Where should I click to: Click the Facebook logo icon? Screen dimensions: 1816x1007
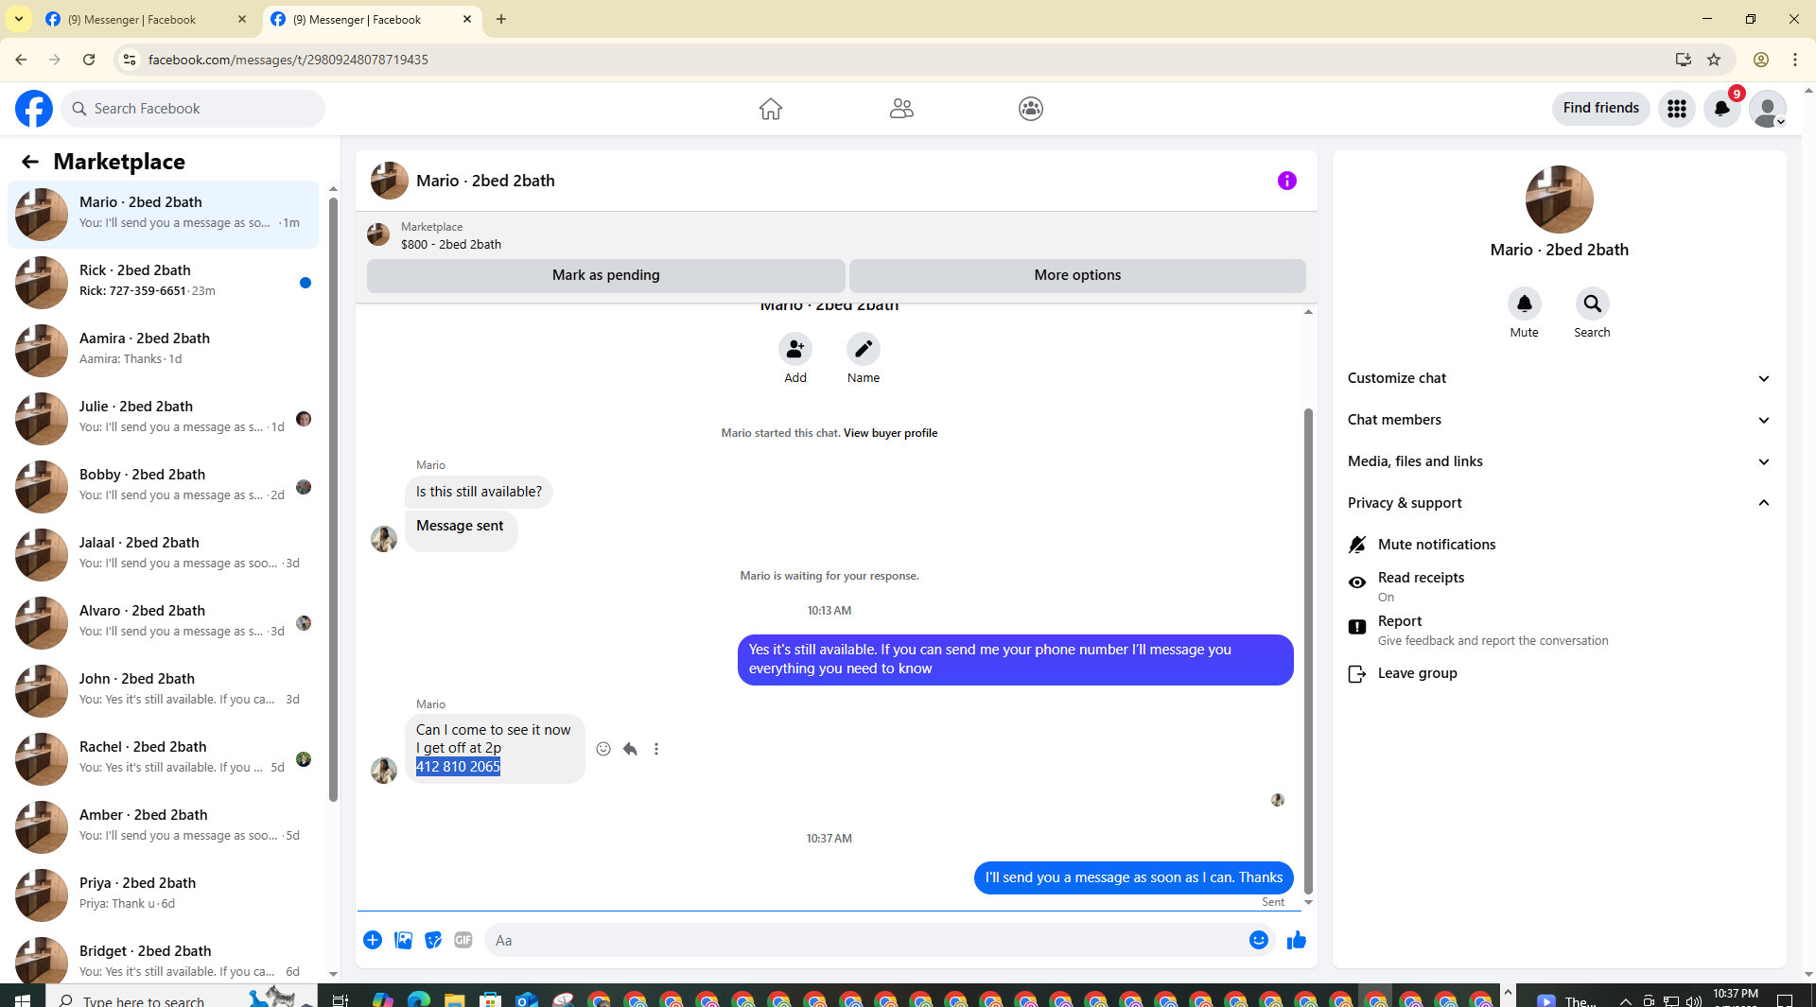pos(34,109)
